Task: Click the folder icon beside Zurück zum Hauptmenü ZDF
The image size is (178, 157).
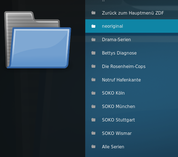Action: coord(93,13)
